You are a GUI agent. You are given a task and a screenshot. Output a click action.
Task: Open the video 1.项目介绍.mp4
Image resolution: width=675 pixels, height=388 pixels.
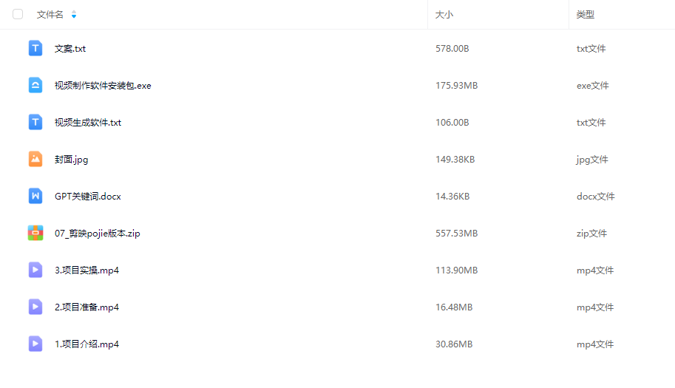point(87,344)
